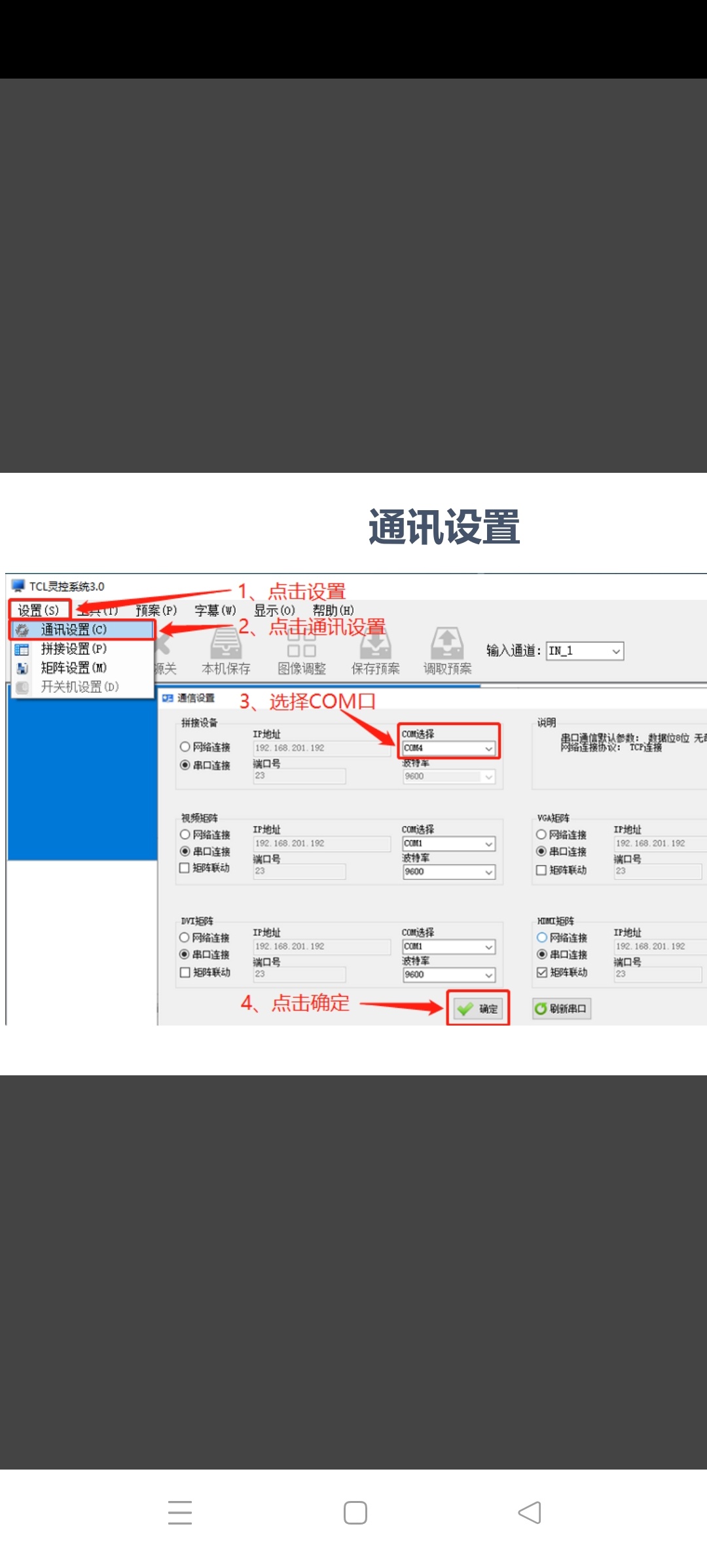Viewport: 707px width, 1556px height.
Task: Click the DVI矩阵 端口号 field
Action: 299,974
